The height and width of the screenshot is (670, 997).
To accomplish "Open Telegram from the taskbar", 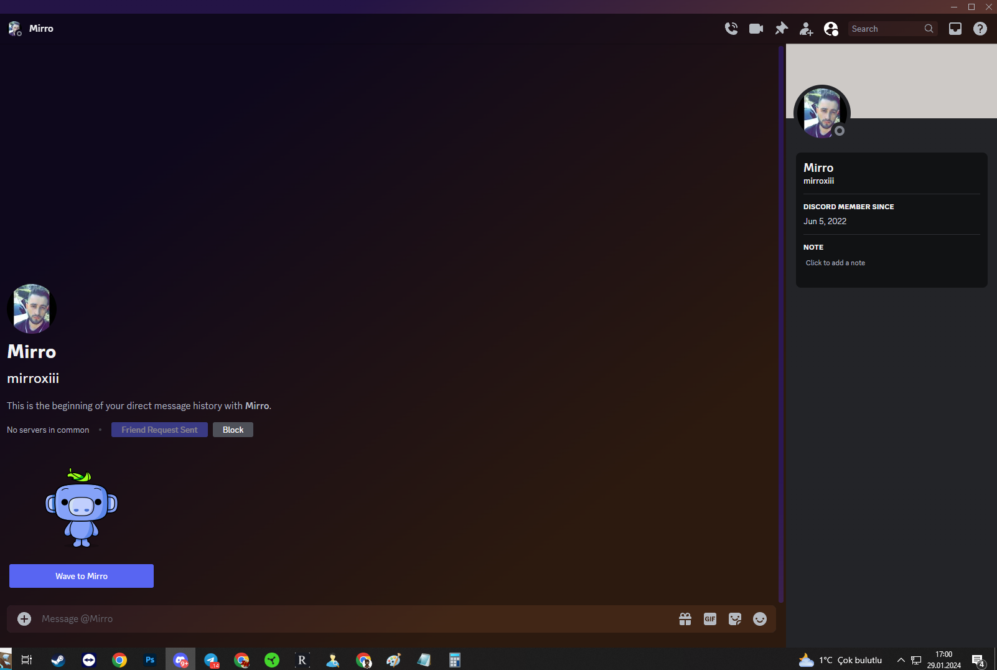I will [x=211, y=660].
